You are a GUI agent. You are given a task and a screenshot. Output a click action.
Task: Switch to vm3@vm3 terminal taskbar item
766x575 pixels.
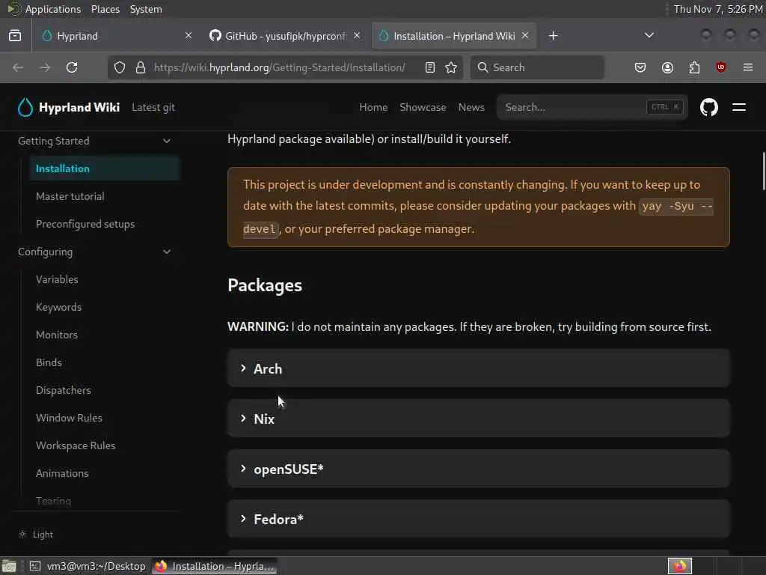(88, 566)
